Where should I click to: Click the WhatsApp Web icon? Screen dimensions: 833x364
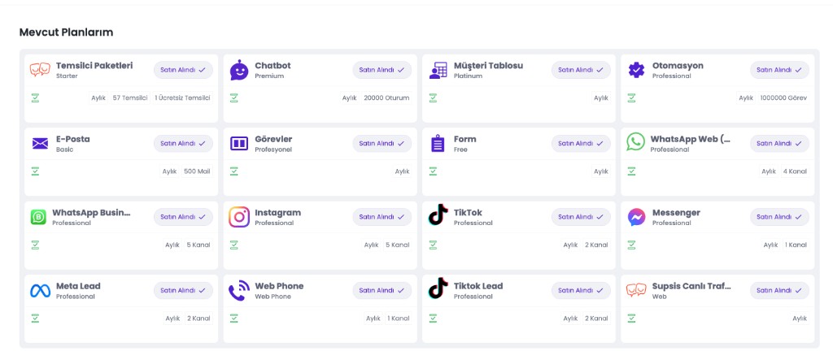point(635,142)
